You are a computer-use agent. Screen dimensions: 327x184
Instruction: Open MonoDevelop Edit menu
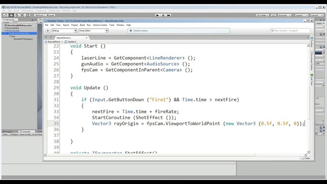coord(52,25)
